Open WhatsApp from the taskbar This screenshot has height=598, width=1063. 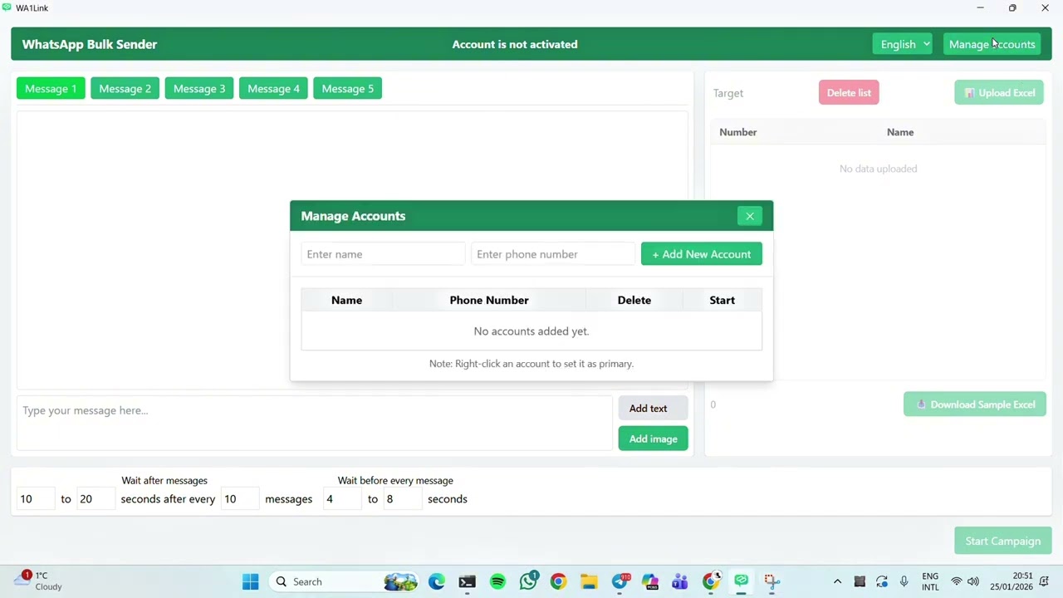528,581
